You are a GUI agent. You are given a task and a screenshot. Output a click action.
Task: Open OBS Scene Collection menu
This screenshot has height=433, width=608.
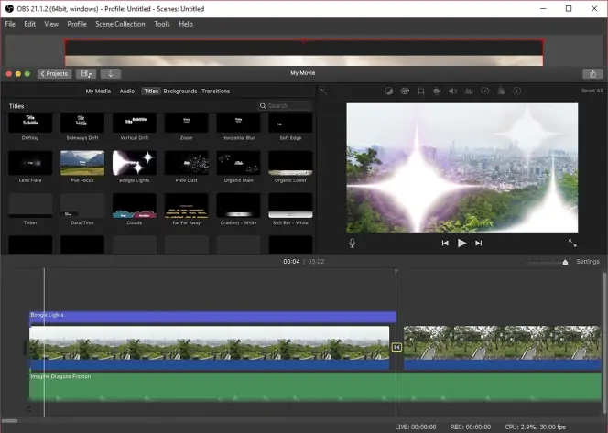click(x=120, y=24)
